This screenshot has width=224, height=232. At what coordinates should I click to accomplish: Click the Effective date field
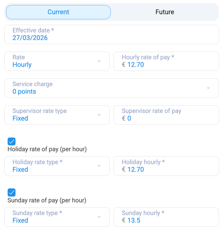coord(111,34)
